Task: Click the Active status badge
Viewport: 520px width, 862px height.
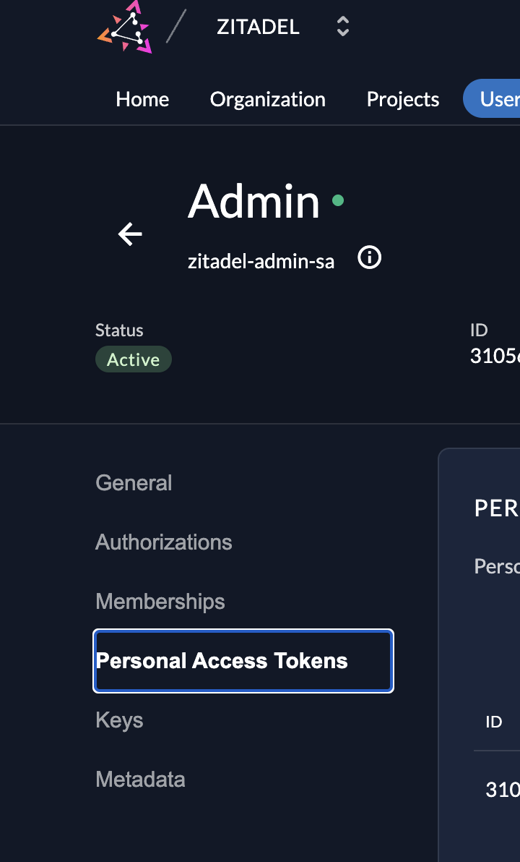Action: (x=133, y=359)
